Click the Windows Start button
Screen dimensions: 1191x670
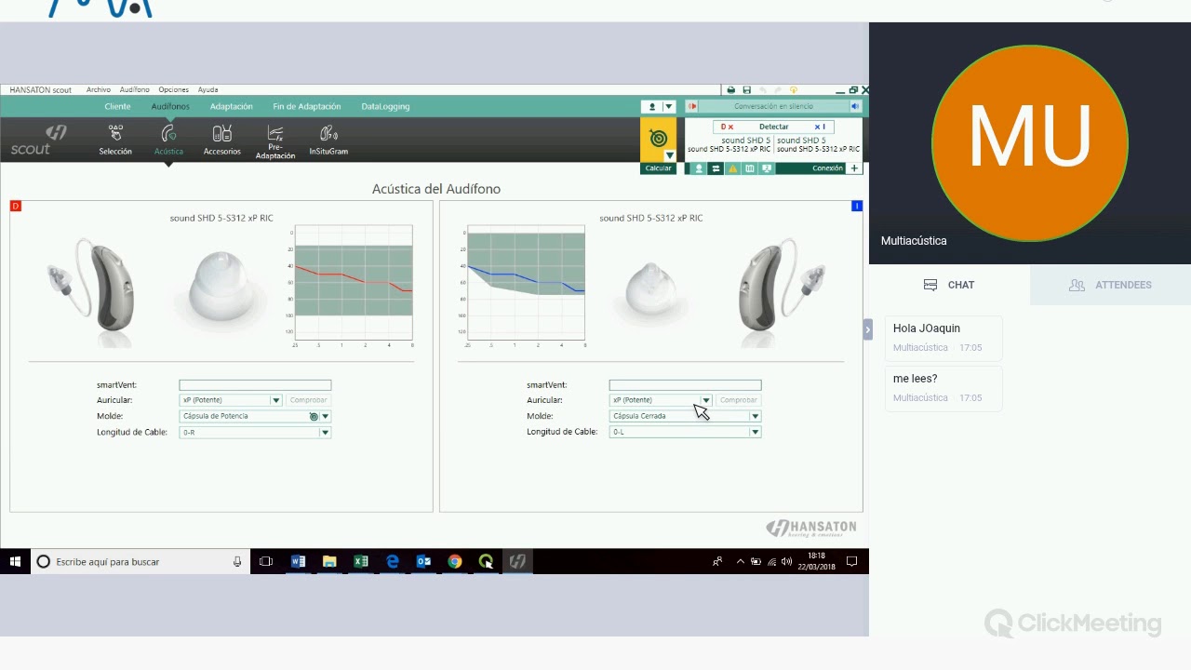(x=15, y=561)
